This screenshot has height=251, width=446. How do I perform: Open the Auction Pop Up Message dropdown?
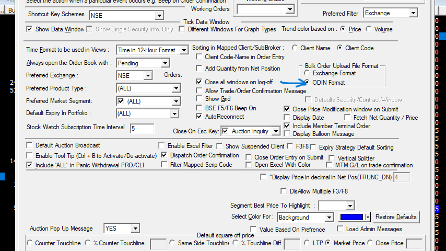(x=135, y=229)
